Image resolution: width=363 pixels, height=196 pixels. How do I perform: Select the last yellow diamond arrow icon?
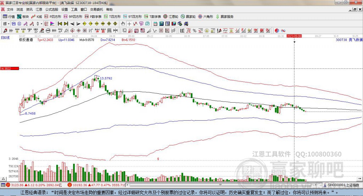point(115,24)
